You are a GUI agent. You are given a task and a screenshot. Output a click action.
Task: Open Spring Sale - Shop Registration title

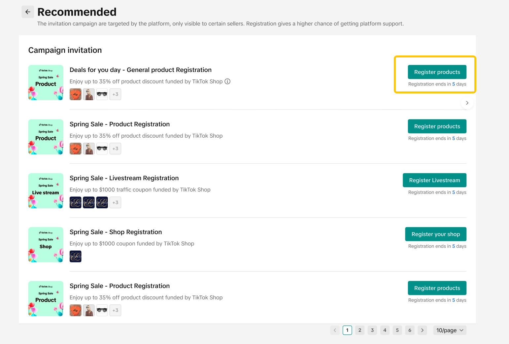click(116, 232)
